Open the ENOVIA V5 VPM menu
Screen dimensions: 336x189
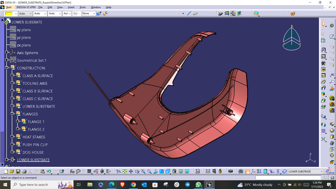click(x=26, y=7)
